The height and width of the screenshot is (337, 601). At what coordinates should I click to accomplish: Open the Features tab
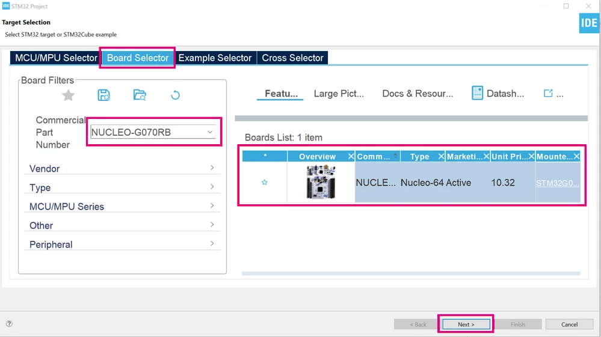pos(281,93)
